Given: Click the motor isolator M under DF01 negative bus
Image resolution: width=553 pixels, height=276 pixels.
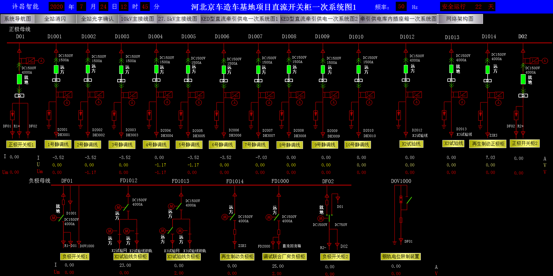Looking at the screenshot, I should [53, 218].
